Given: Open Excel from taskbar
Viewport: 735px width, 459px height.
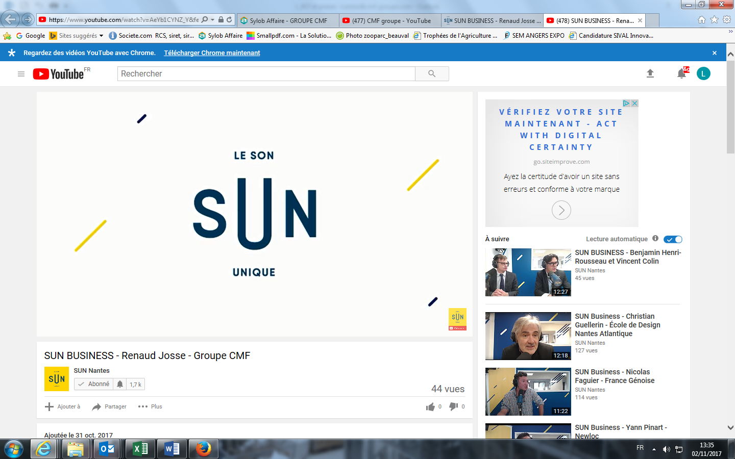Looking at the screenshot, I should [x=140, y=449].
